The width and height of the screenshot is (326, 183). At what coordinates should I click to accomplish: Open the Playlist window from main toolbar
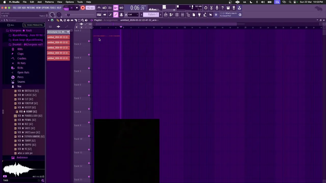click(x=166, y=15)
